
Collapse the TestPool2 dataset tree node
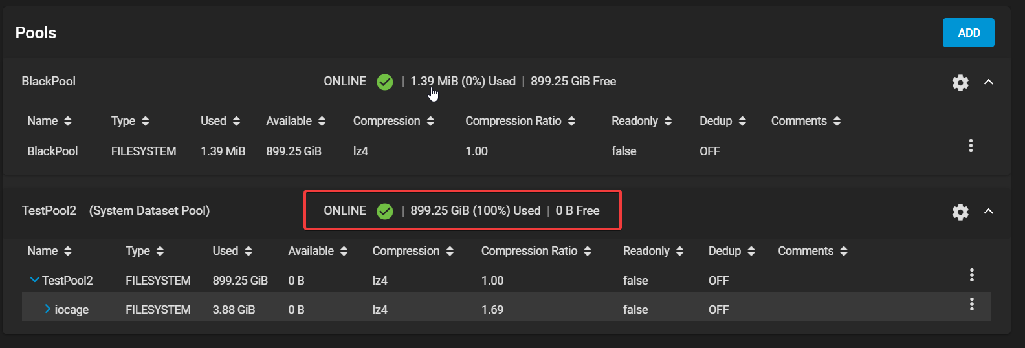coord(35,280)
